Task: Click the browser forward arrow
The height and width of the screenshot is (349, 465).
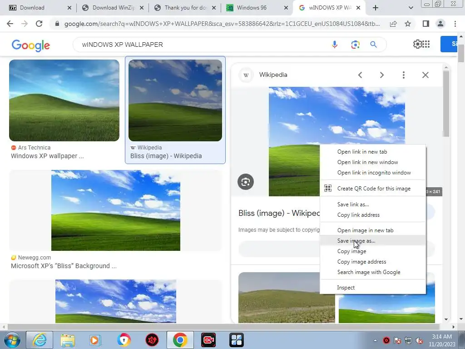Action: point(25,24)
